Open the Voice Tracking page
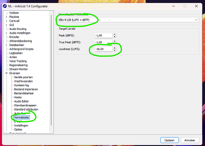The height and width of the screenshot is (146, 205). 18,61
